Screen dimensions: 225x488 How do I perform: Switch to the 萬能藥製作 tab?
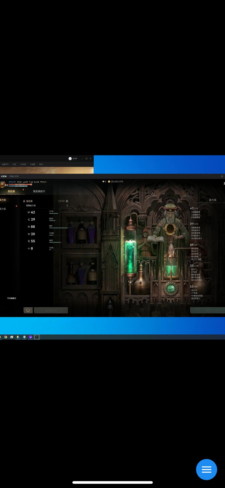click(39, 191)
